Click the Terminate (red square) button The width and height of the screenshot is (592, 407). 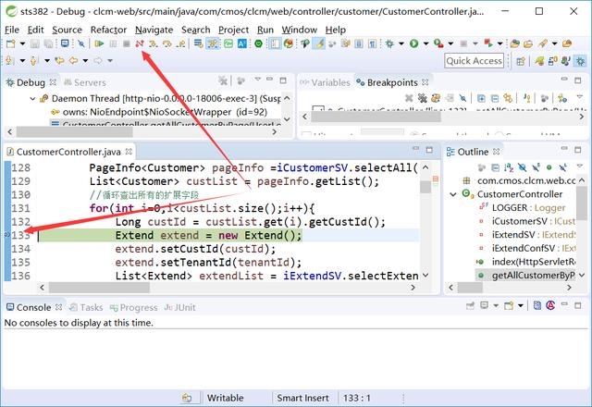point(127,43)
